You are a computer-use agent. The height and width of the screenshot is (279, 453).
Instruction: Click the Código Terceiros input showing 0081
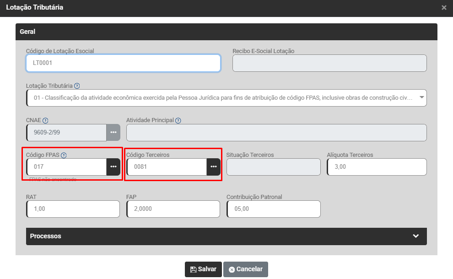click(x=167, y=166)
